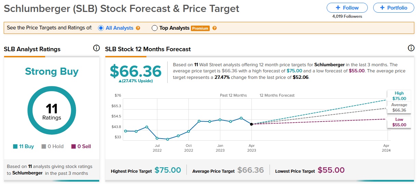This screenshot has width=417, height=184.
Task: Click maroon Sell legend square
Action: [73, 146]
